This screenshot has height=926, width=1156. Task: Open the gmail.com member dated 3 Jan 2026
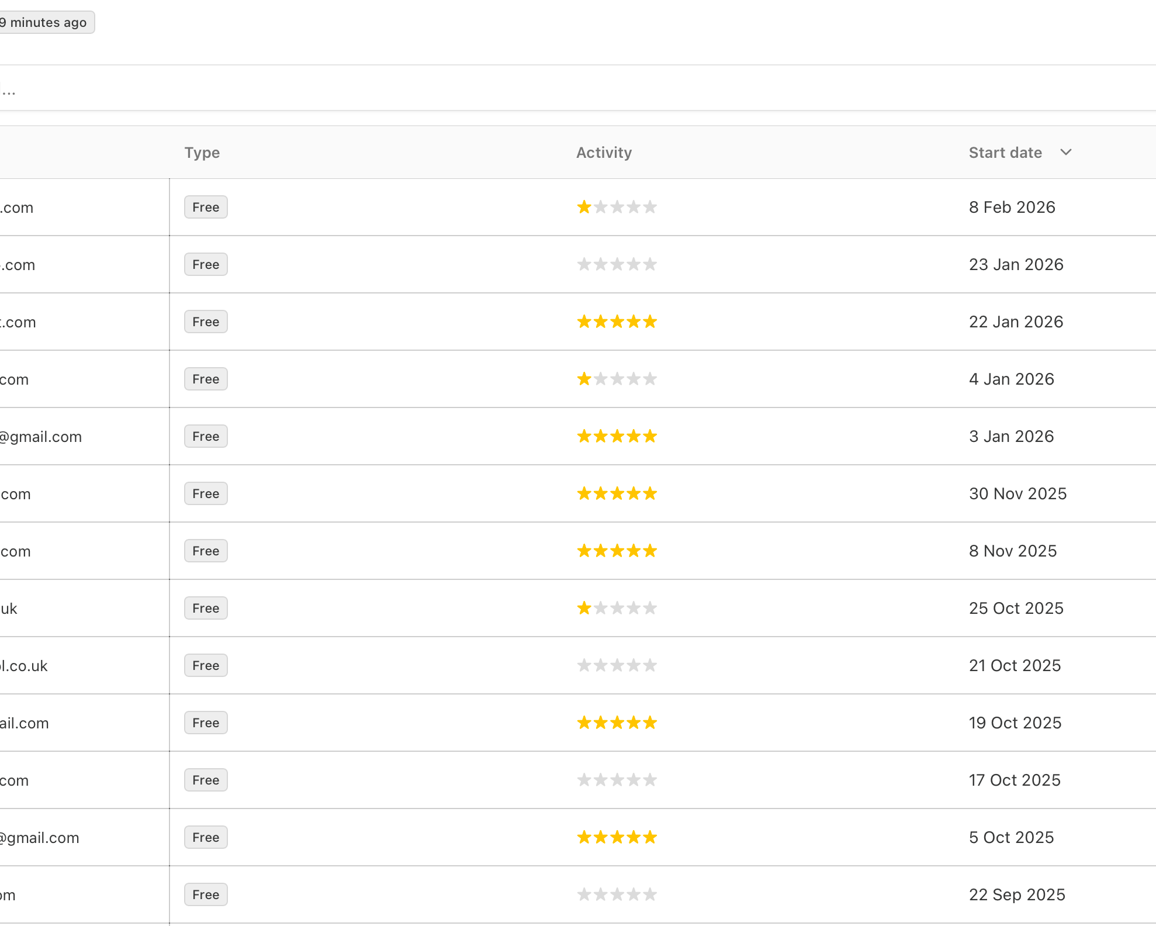click(41, 437)
